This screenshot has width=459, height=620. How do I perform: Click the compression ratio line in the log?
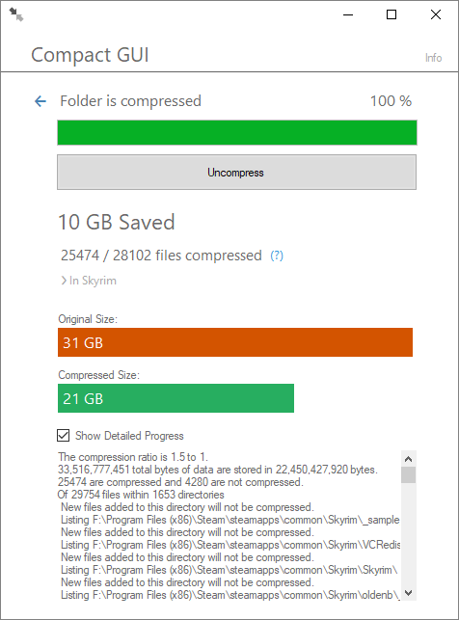133,457
